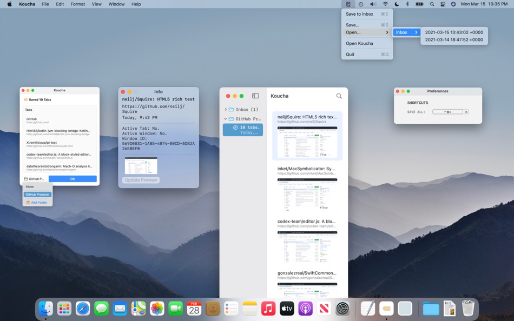Click the codex-team/editor.js thumbnail in the main list
This screenshot has height=321, width=514.
click(307, 247)
